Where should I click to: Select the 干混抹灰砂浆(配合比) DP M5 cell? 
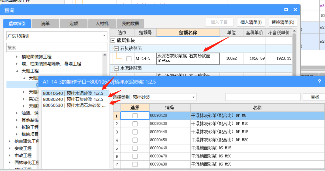coord(257,116)
